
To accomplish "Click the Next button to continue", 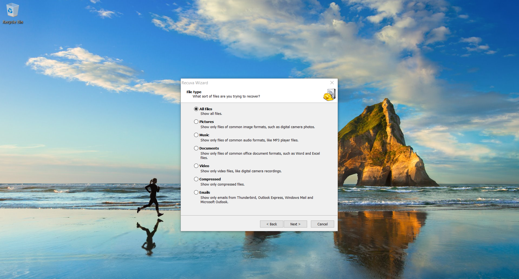I will [x=295, y=224].
